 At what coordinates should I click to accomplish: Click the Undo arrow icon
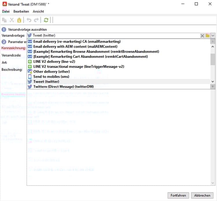[29, 20]
